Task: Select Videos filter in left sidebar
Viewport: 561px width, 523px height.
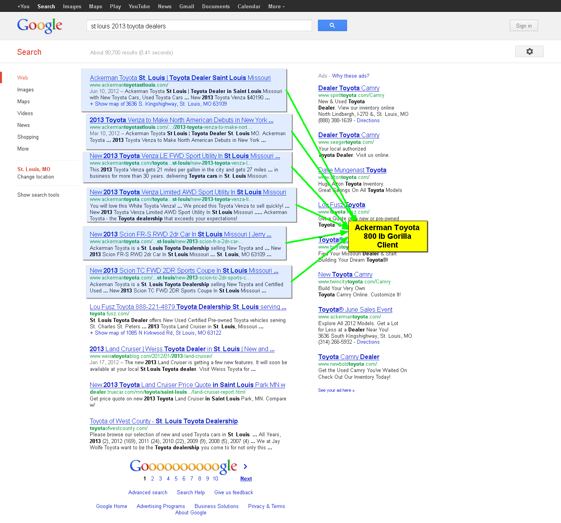Action: point(25,114)
